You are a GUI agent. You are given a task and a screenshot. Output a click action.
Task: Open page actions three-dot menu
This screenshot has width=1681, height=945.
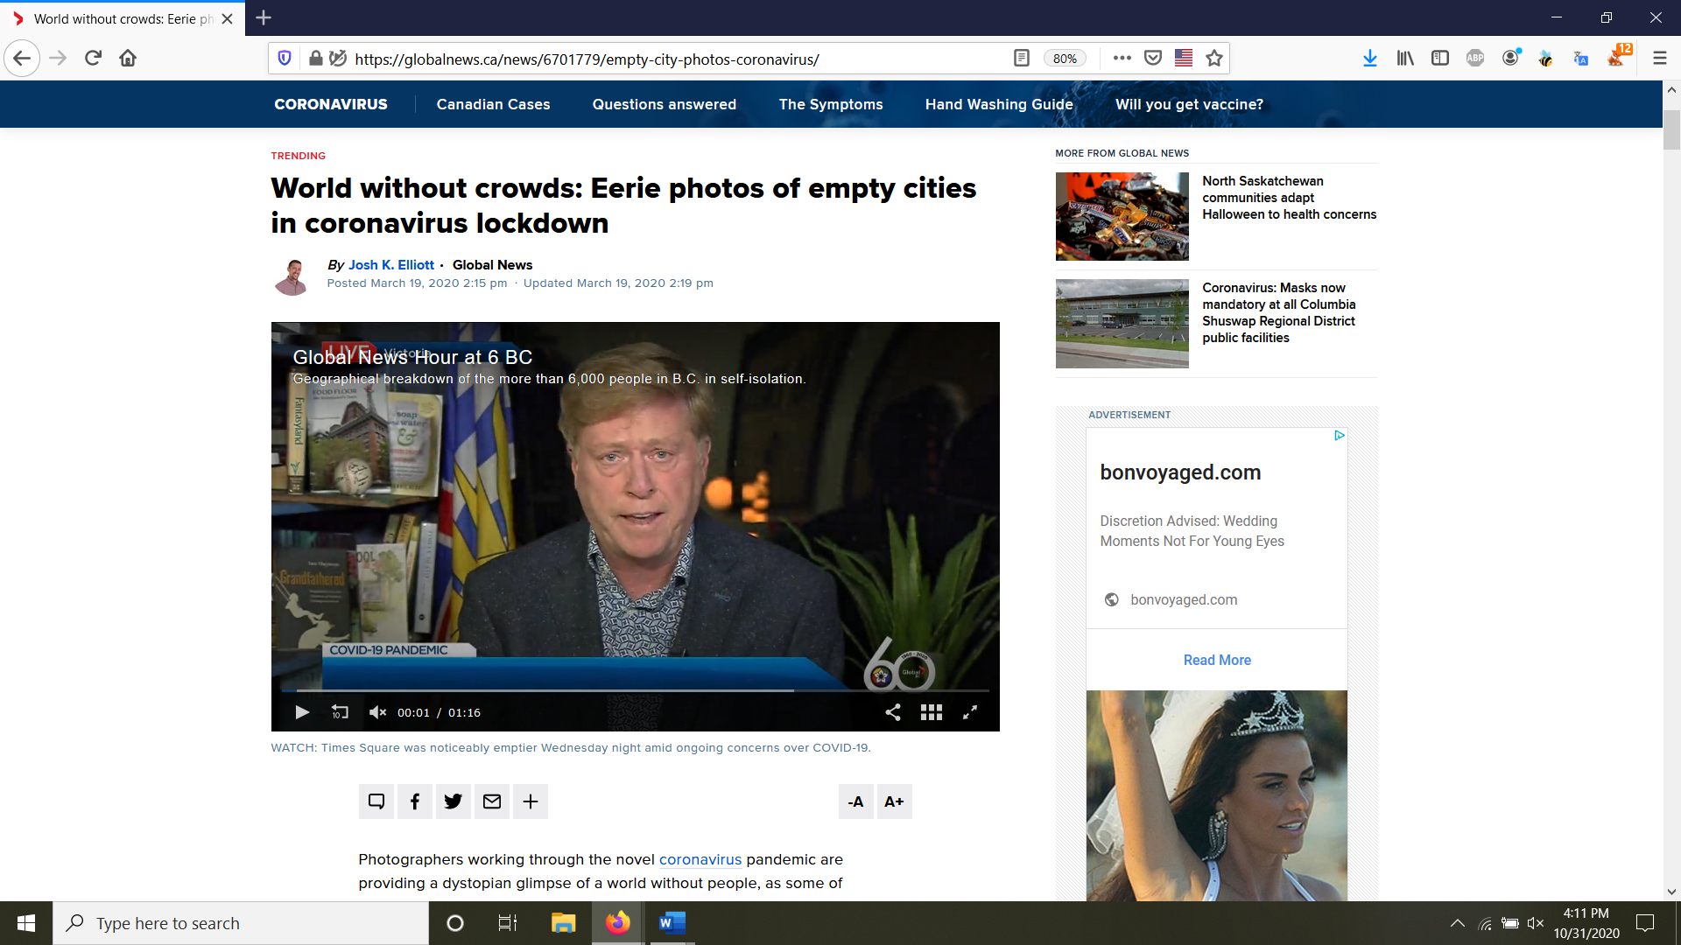tap(1122, 59)
